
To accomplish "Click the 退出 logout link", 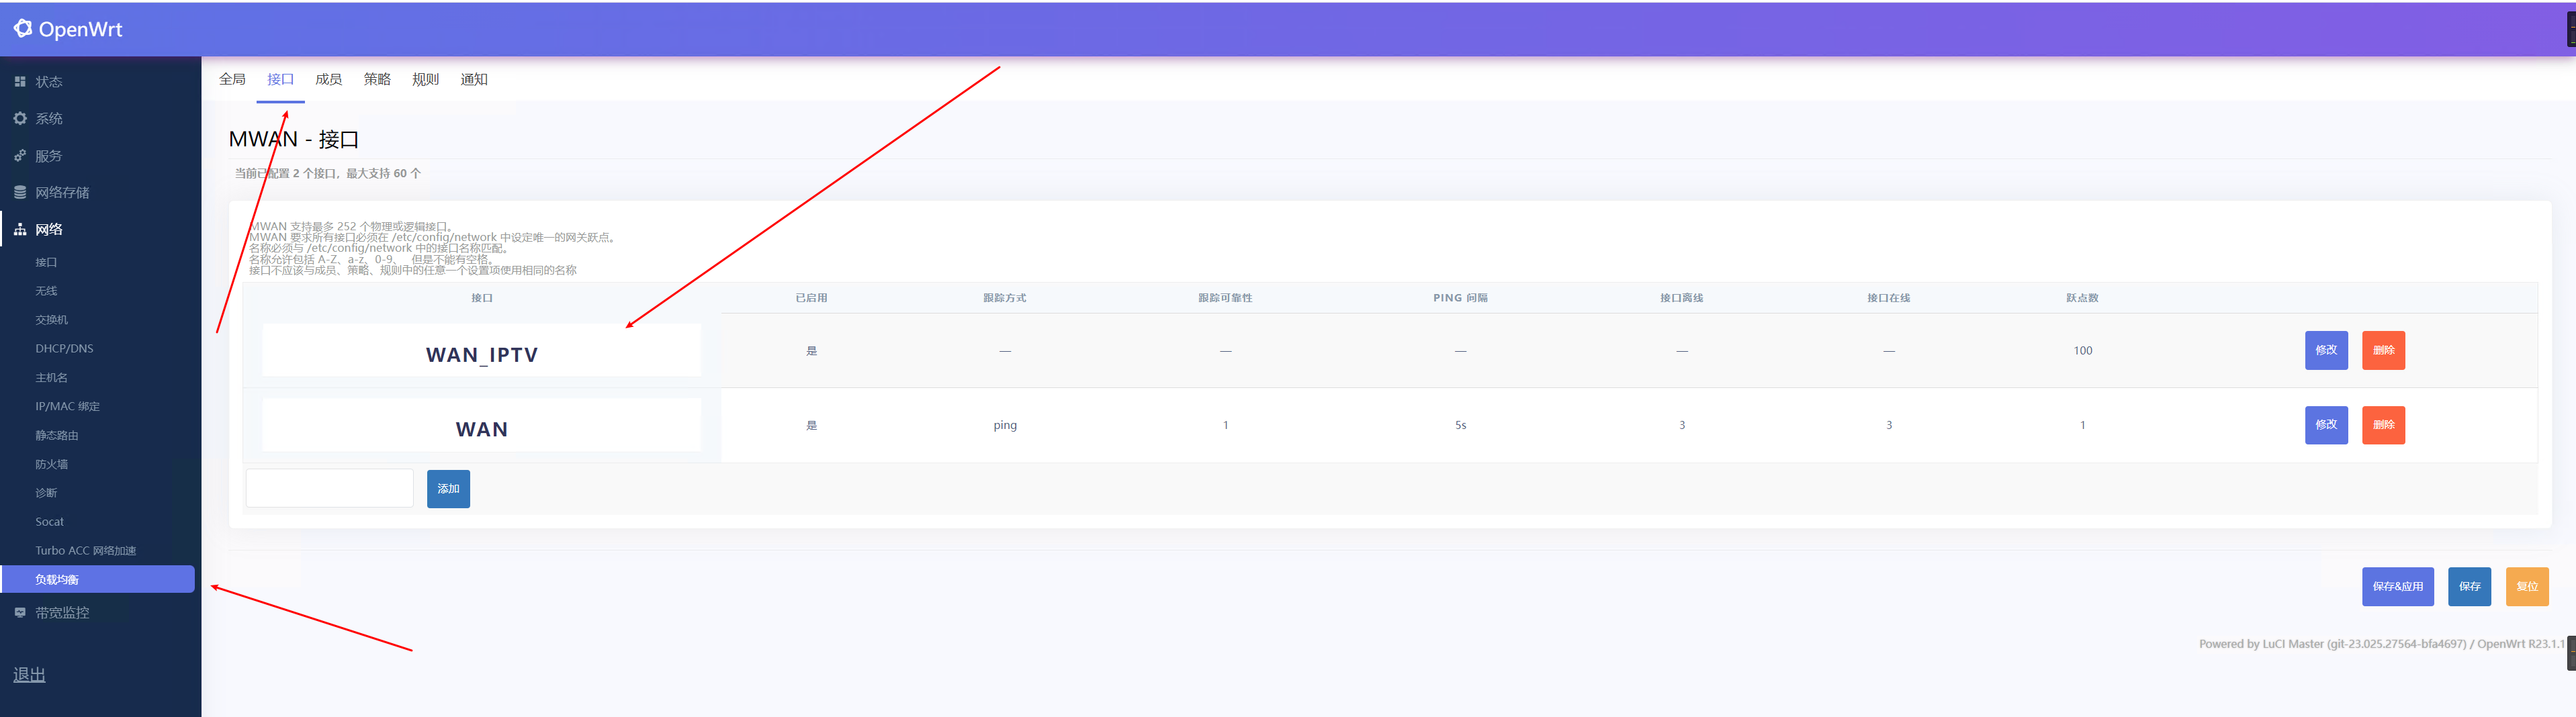I will click(x=29, y=675).
